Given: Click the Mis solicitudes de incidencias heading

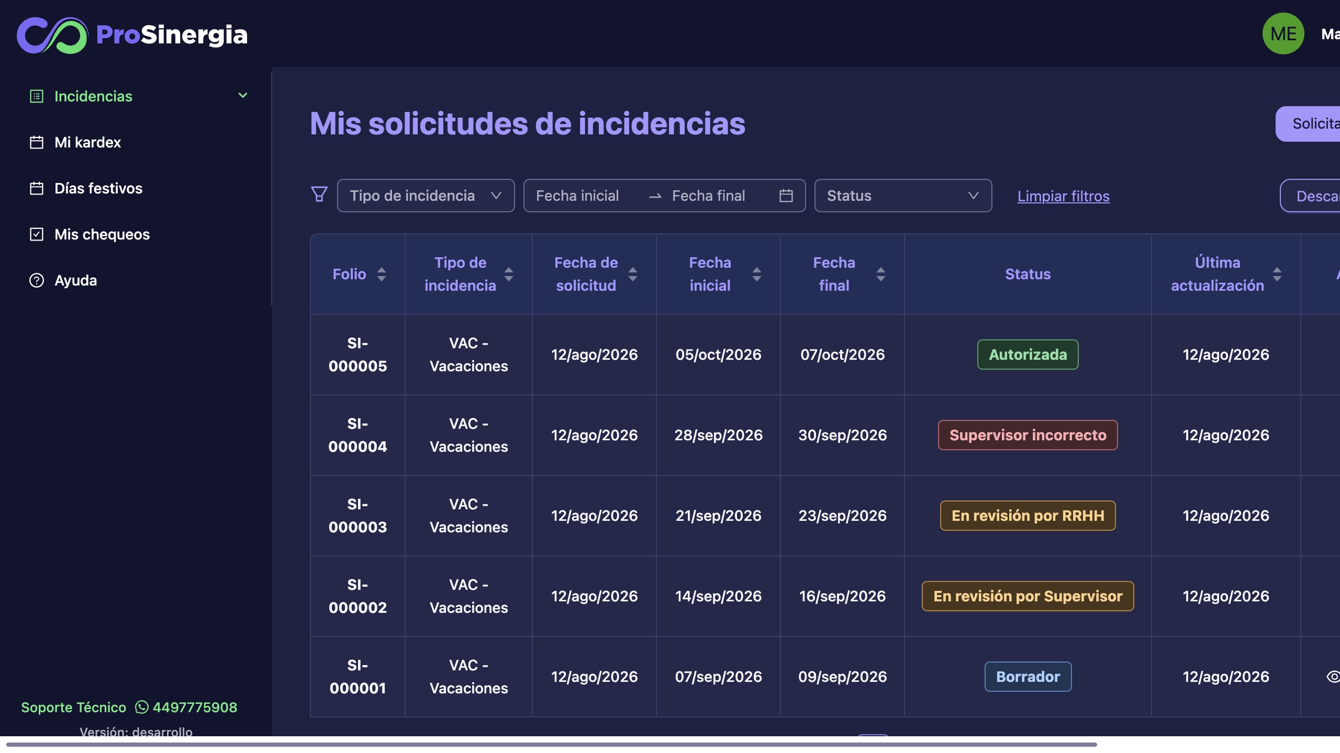Looking at the screenshot, I should [528, 124].
